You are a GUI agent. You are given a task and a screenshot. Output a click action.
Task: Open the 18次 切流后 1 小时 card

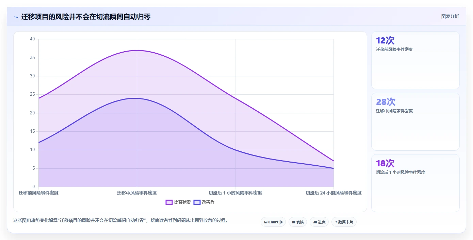(x=415, y=183)
